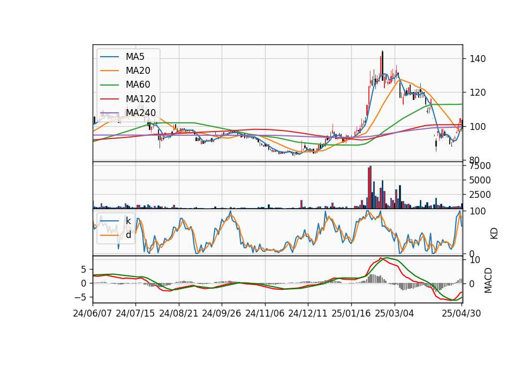The image size is (514, 369).
Task: Click the 120 price axis label
Action: [478, 93]
